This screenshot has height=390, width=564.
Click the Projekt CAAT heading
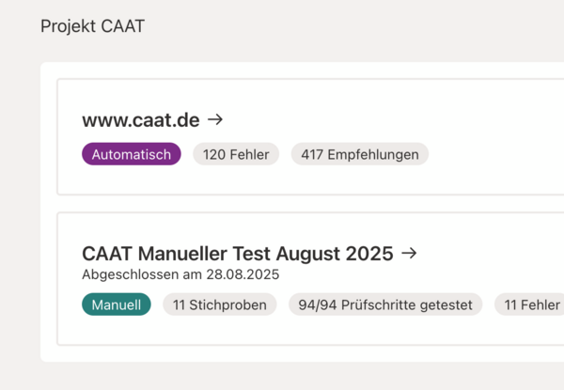pyautogui.click(x=92, y=26)
